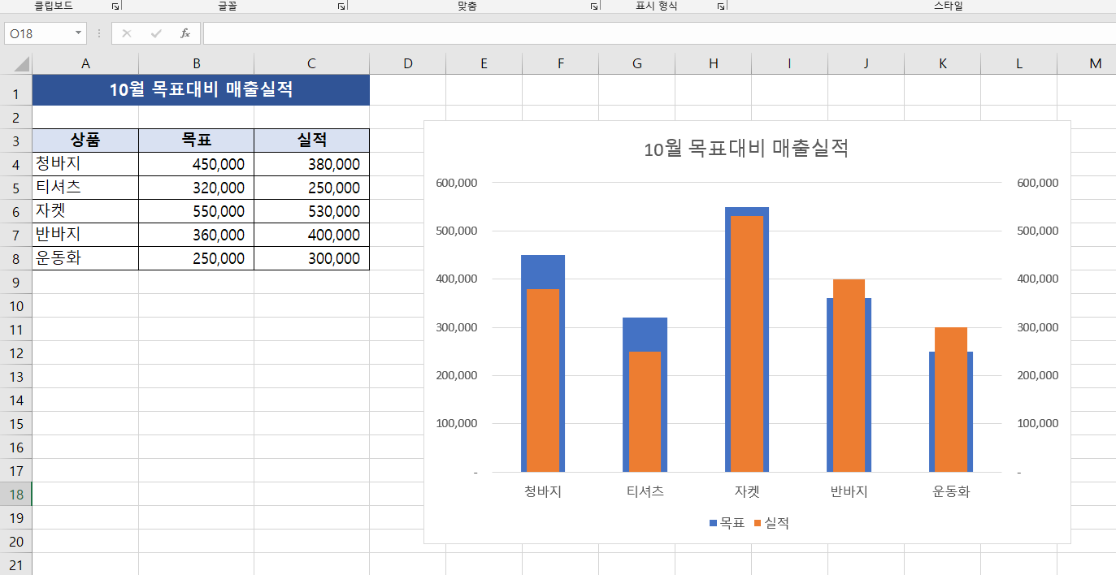Click the 상품 header cell

[x=85, y=140]
